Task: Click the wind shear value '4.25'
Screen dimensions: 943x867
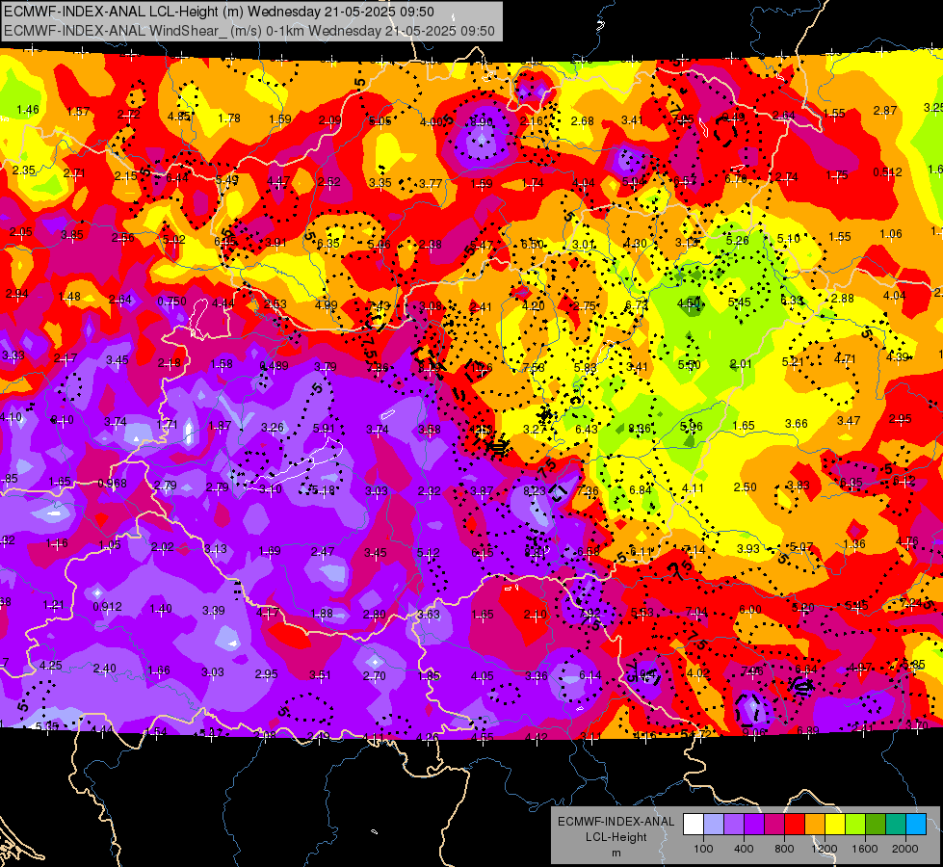Action: (50, 666)
